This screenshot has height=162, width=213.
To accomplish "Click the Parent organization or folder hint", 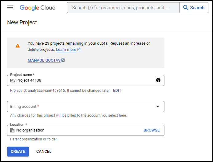I will pos(34,139).
